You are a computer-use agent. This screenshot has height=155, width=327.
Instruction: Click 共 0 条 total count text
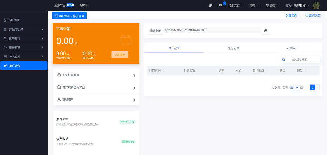click(x=276, y=88)
